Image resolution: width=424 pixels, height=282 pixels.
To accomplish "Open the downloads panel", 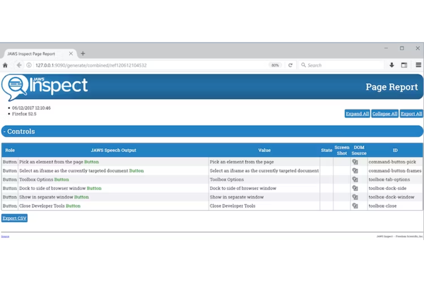I will [392, 65].
